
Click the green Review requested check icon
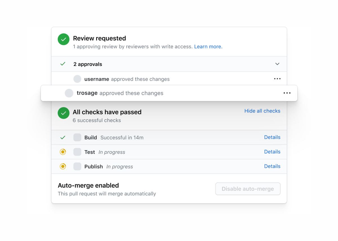(x=63, y=39)
